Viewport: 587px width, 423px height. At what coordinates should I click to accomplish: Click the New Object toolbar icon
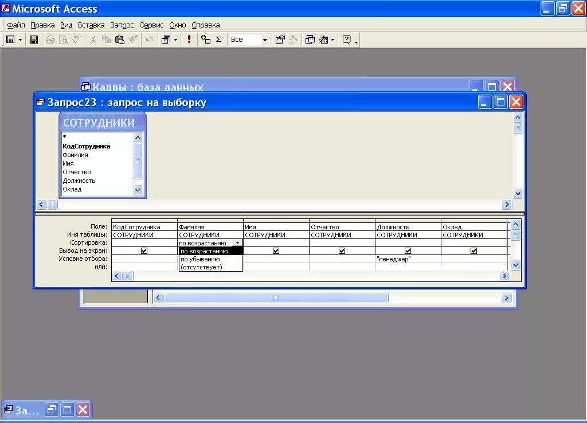(323, 40)
